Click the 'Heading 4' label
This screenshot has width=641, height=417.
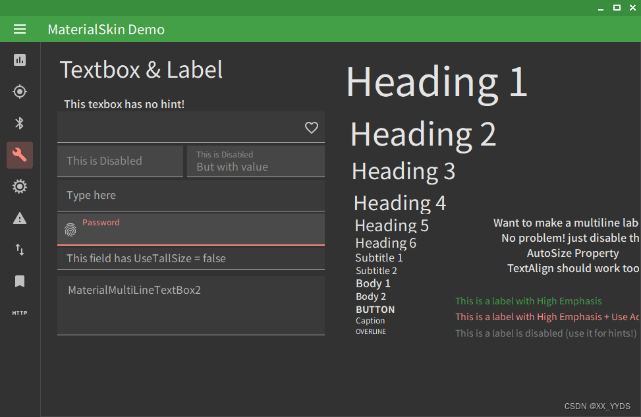tap(400, 203)
